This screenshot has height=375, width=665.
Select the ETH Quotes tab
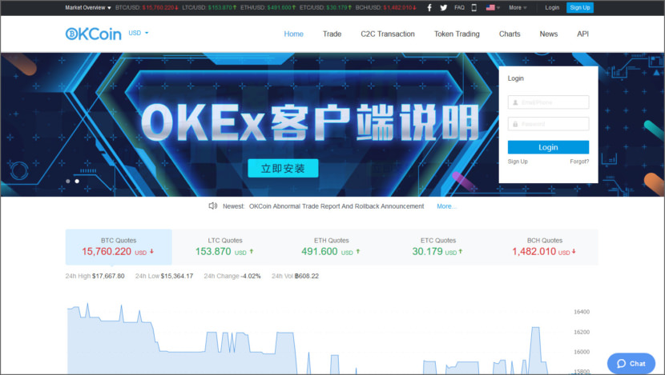(332, 247)
